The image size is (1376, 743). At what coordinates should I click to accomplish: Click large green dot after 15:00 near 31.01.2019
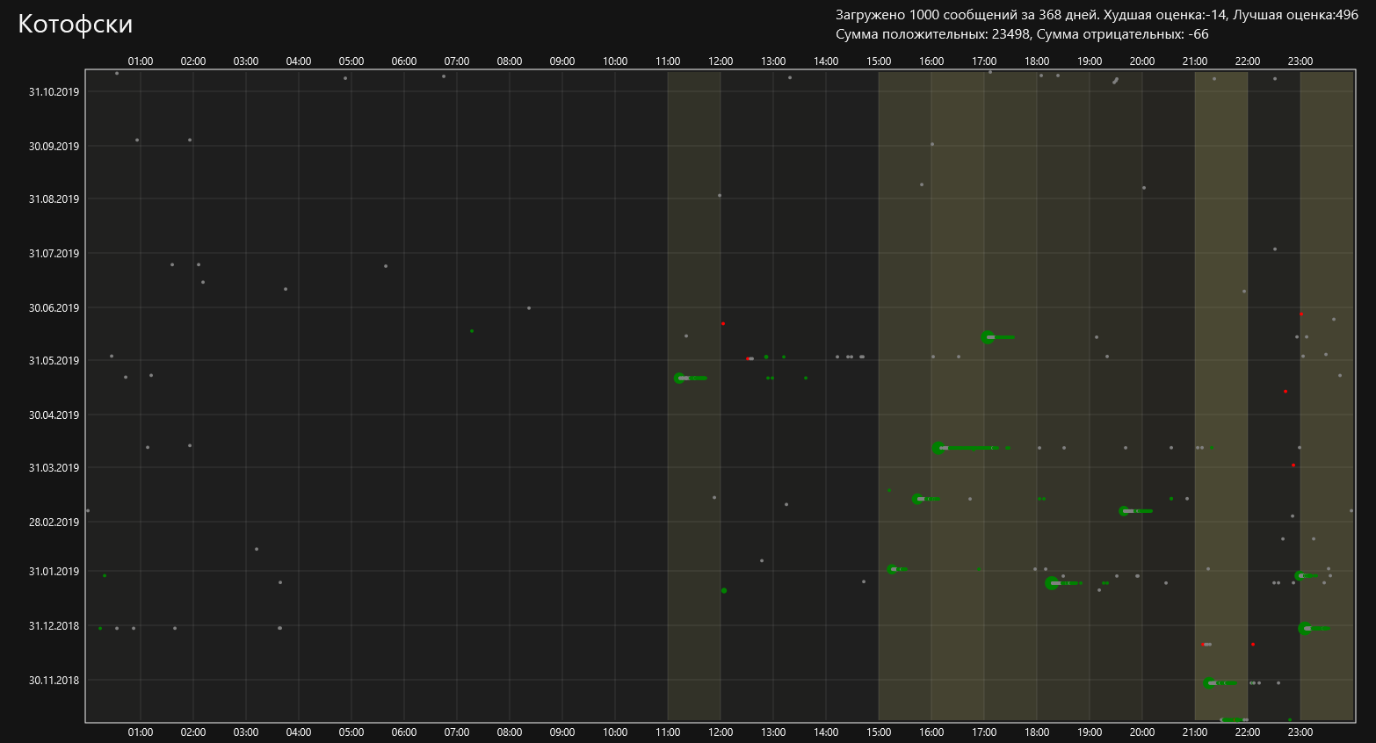[892, 569]
